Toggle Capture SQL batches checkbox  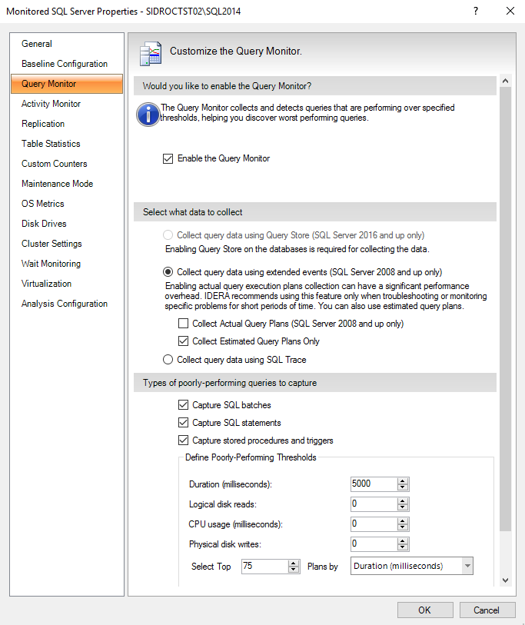(x=184, y=405)
